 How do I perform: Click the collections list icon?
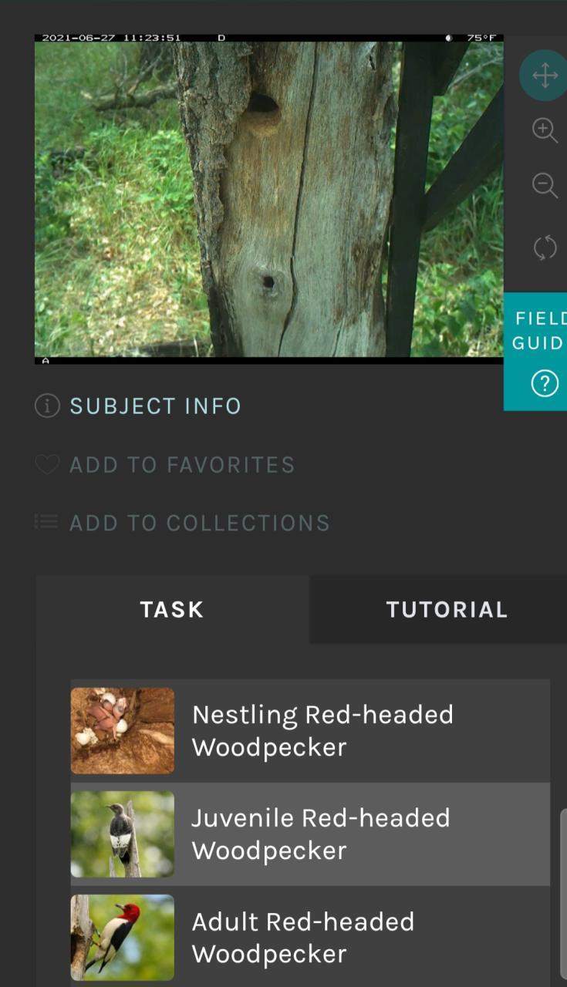pyautogui.click(x=47, y=523)
